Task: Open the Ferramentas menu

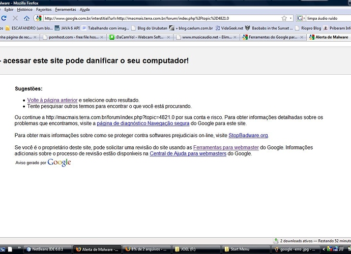Action: 66,10
